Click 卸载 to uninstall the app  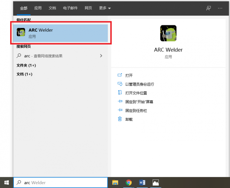pos(129,119)
